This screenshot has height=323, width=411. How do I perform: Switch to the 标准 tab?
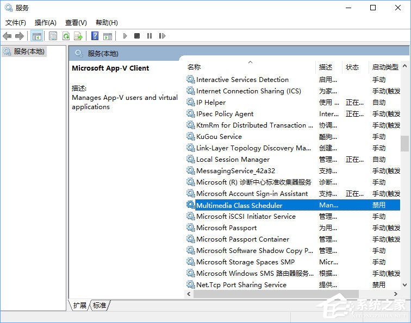pos(99,306)
